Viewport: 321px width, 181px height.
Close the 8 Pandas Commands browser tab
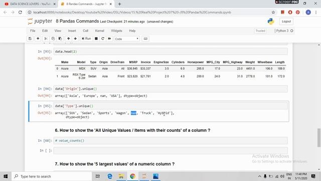[110, 4]
